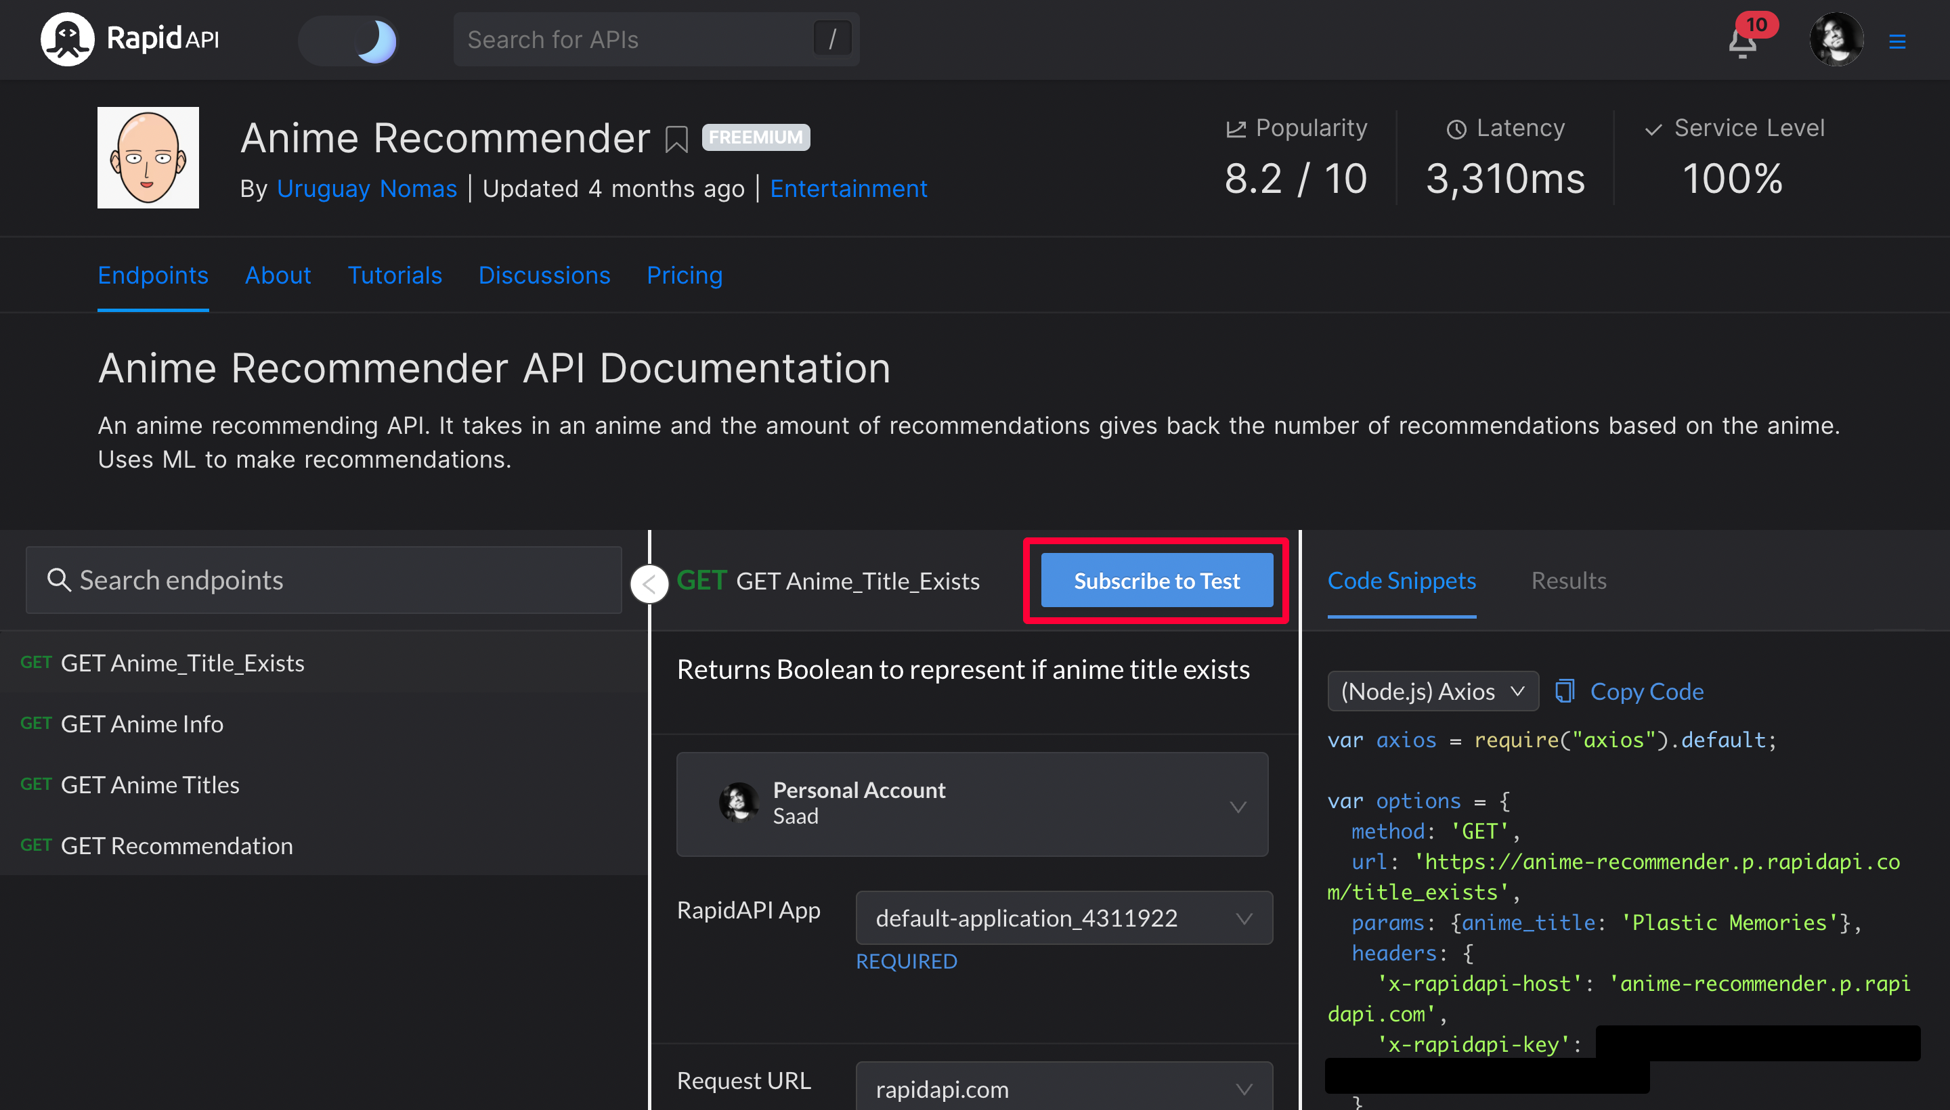The image size is (1950, 1110).
Task: Click the Anime Recommender API thumbnail
Action: pyautogui.click(x=148, y=158)
